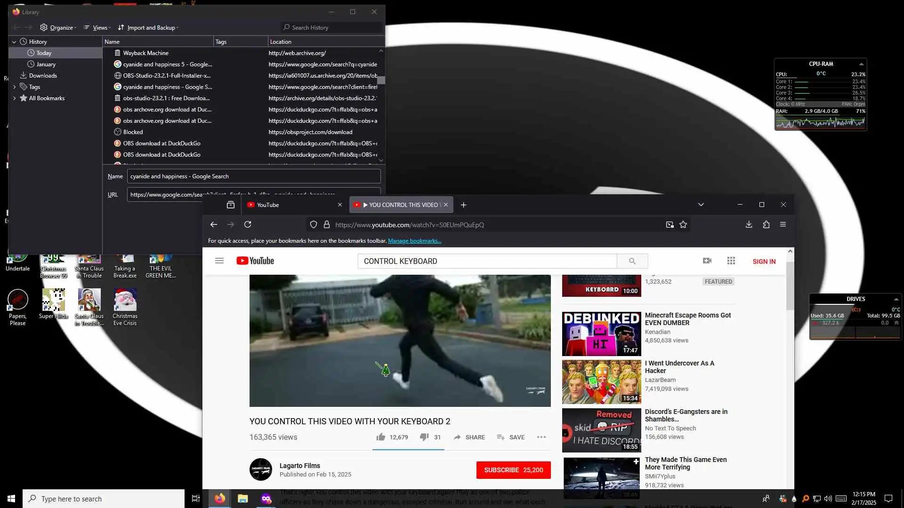
Task: Click the Firefox reload page icon
Action: [248, 224]
